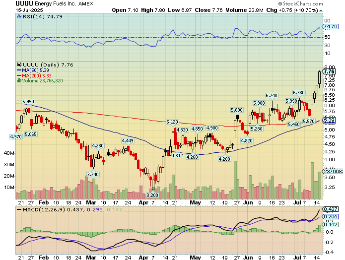The image size is (345, 260).
Task: Click the MA(200) 5.33 legend entry
Action: 34,75
